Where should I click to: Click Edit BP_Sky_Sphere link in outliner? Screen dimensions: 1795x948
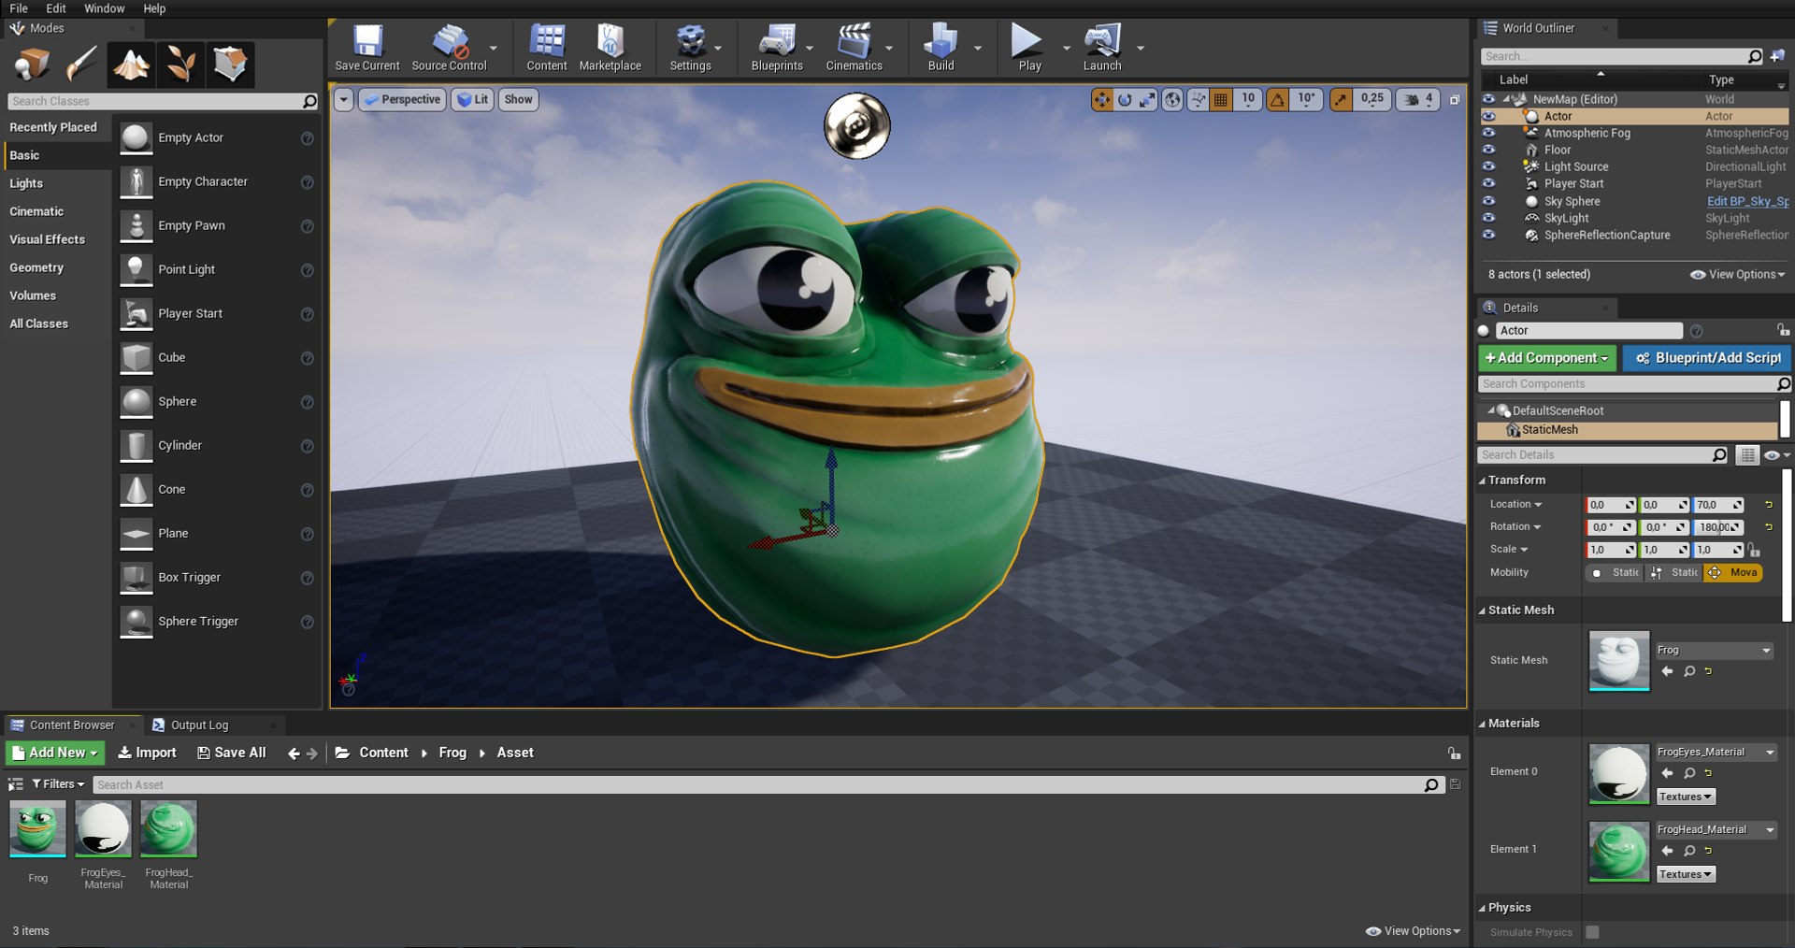tap(1747, 201)
